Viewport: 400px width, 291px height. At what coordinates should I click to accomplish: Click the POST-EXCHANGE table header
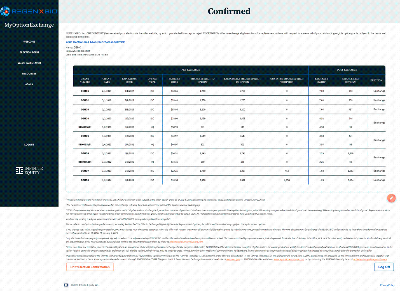click(x=347, y=70)
